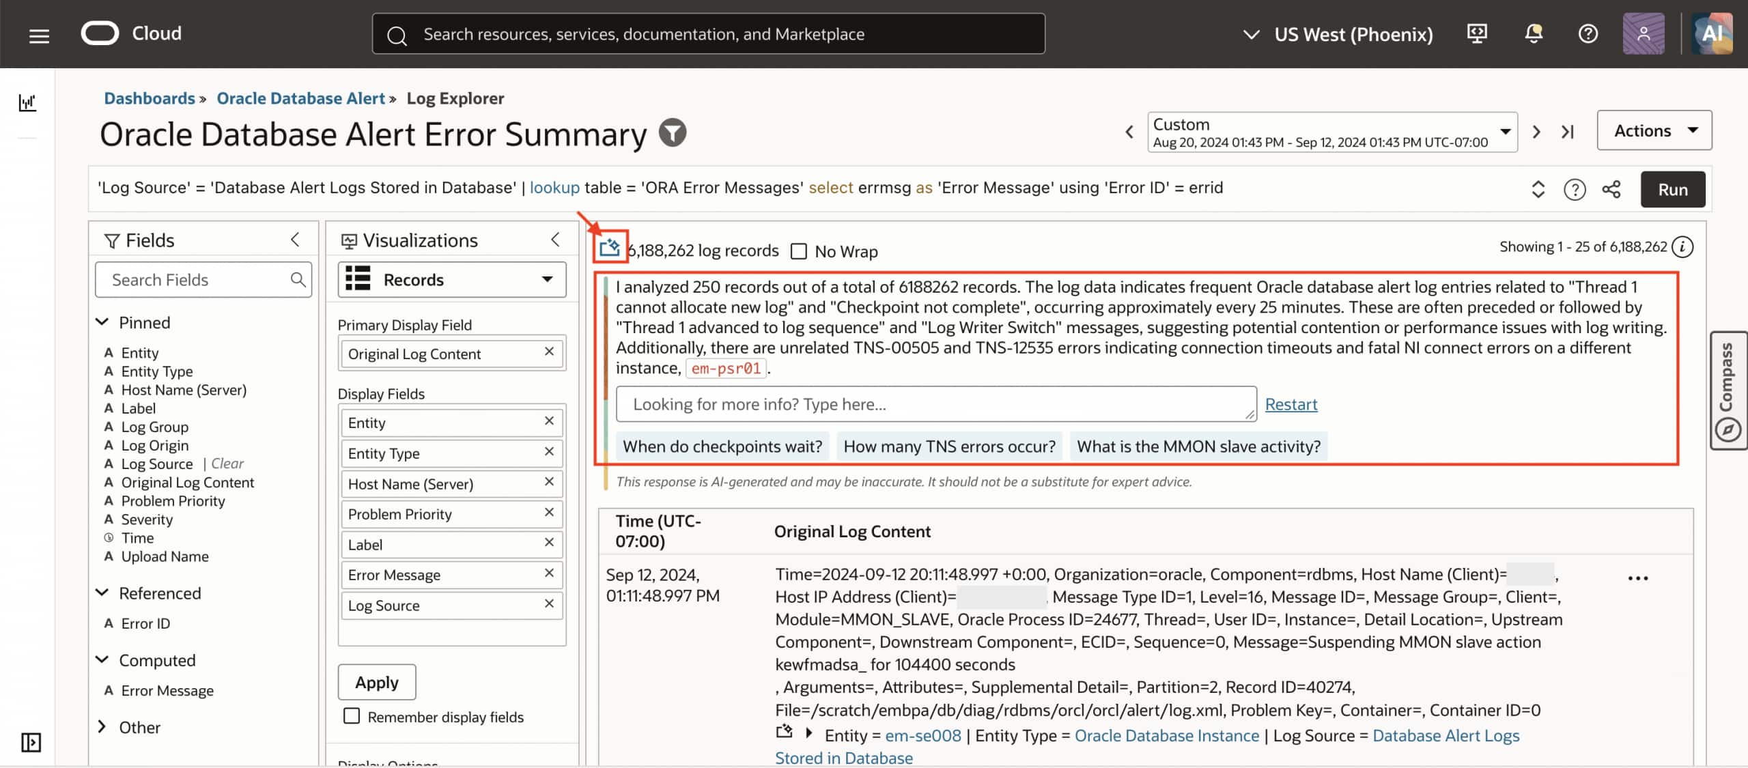Open the left rail chart icon

27,102
